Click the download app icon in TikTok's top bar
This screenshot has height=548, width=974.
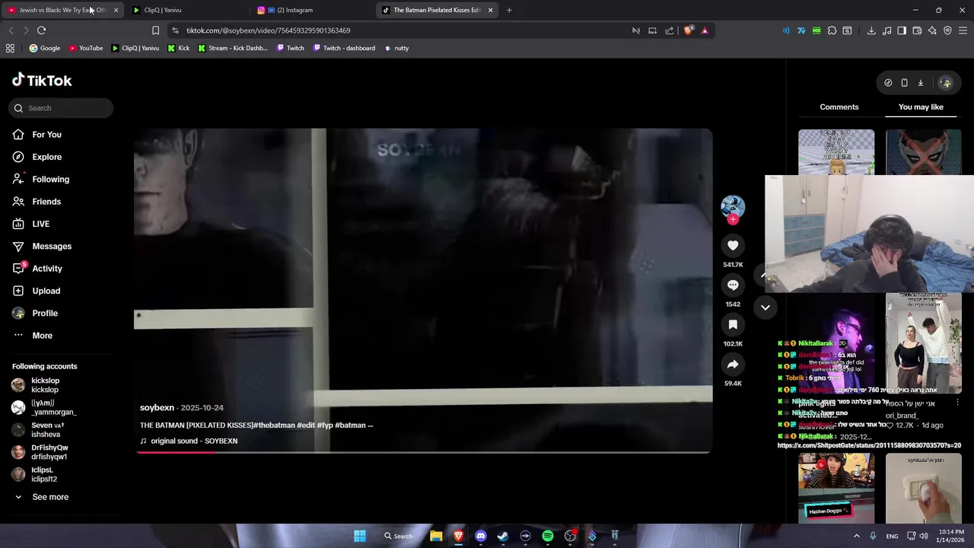point(920,83)
